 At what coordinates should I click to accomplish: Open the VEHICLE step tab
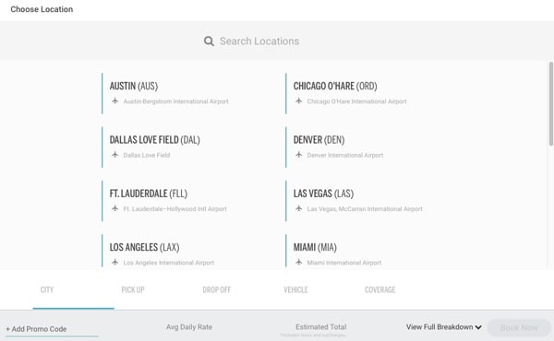(295, 290)
